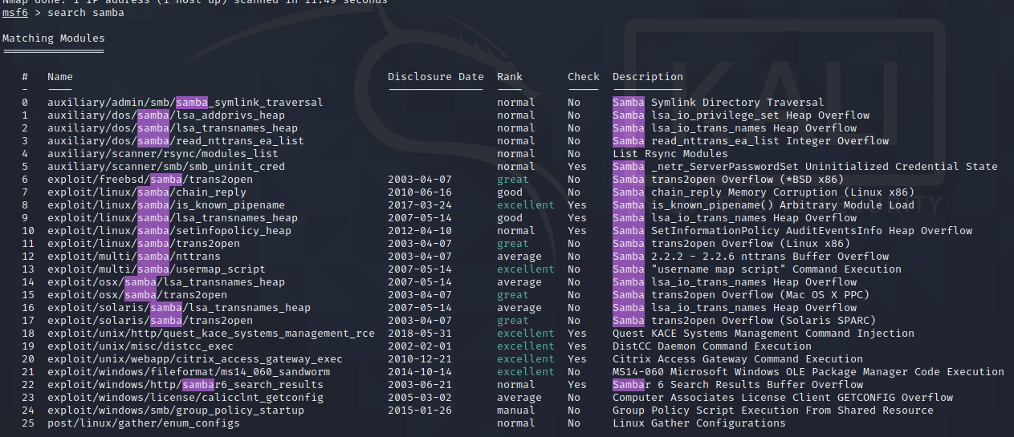The width and height of the screenshot is (1014, 437).
Task: Click exploit/solaris/samba/lsa_transnames_heap name
Action: [179, 308]
